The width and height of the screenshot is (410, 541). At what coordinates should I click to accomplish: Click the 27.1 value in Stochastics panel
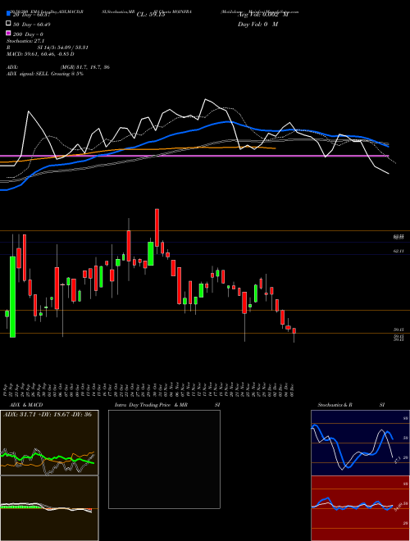click(397, 460)
